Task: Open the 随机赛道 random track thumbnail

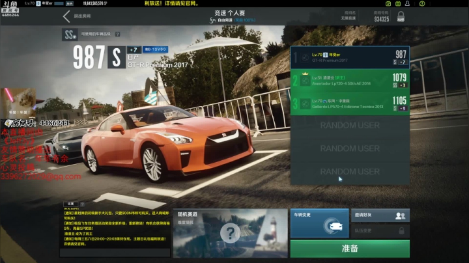Action: tap(231, 233)
